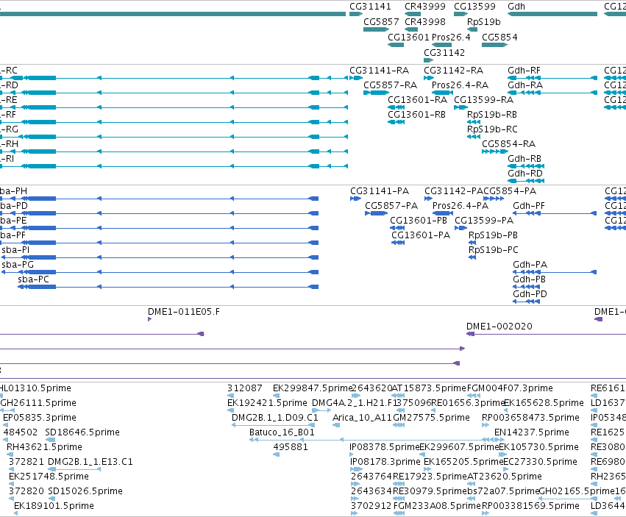Select the CG31142 gene label
This screenshot has width=626, height=517.
(444, 53)
